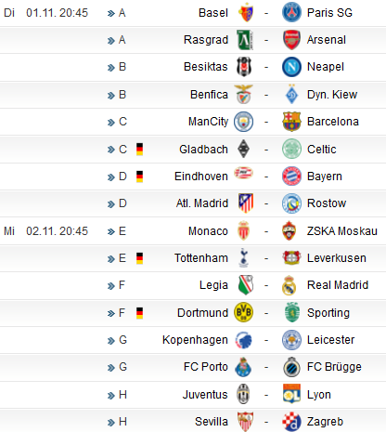Open the Atl. Madrid team link

pyautogui.click(x=202, y=203)
